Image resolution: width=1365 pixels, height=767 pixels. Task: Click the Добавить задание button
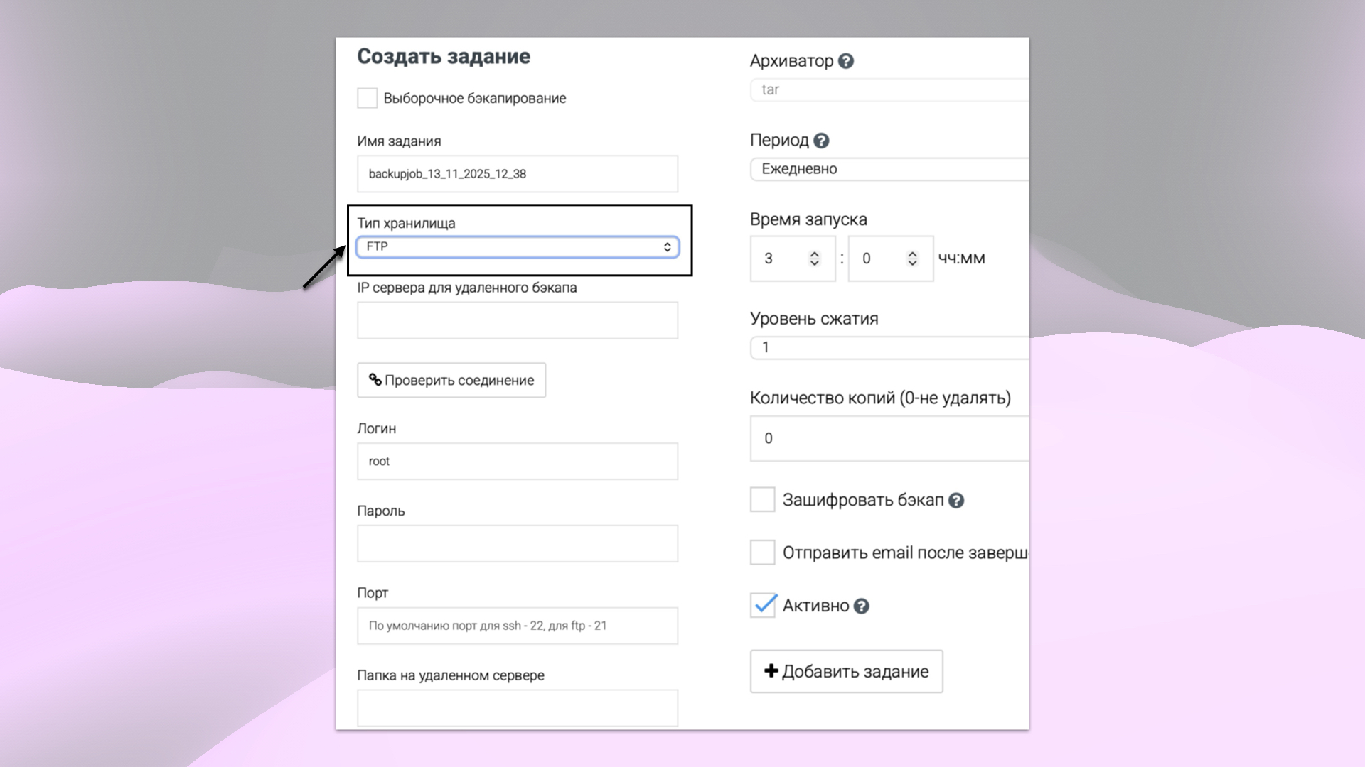click(846, 671)
